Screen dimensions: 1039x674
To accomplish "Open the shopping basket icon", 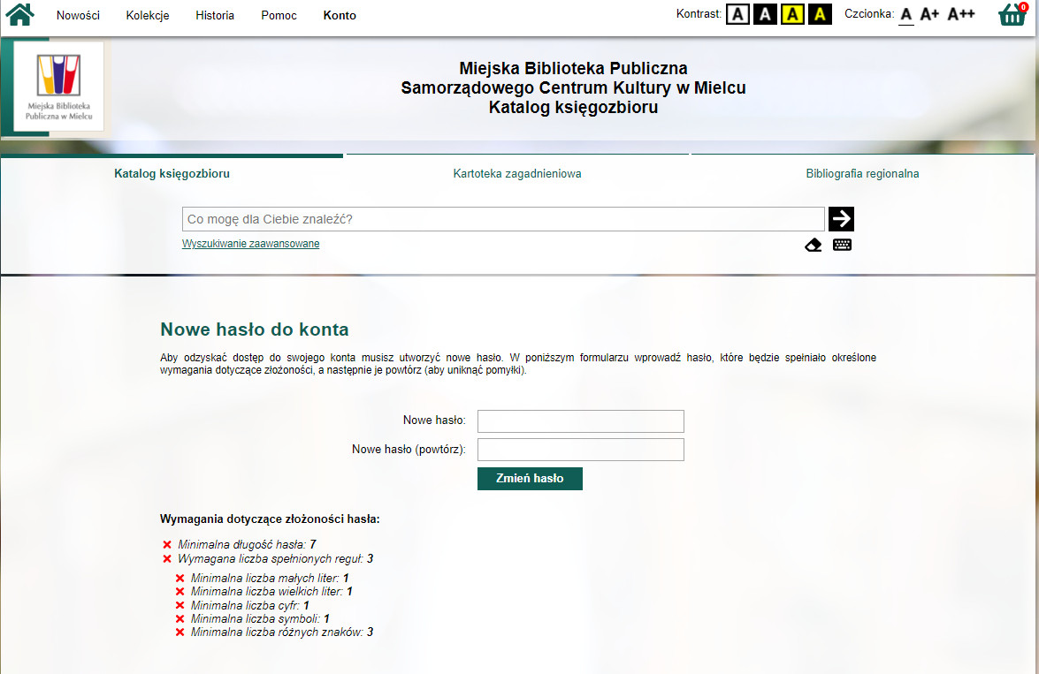I will pos(1012,15).
